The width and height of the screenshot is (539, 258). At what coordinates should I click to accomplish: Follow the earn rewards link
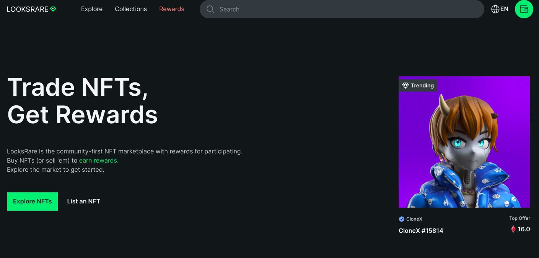pos(99,160)
